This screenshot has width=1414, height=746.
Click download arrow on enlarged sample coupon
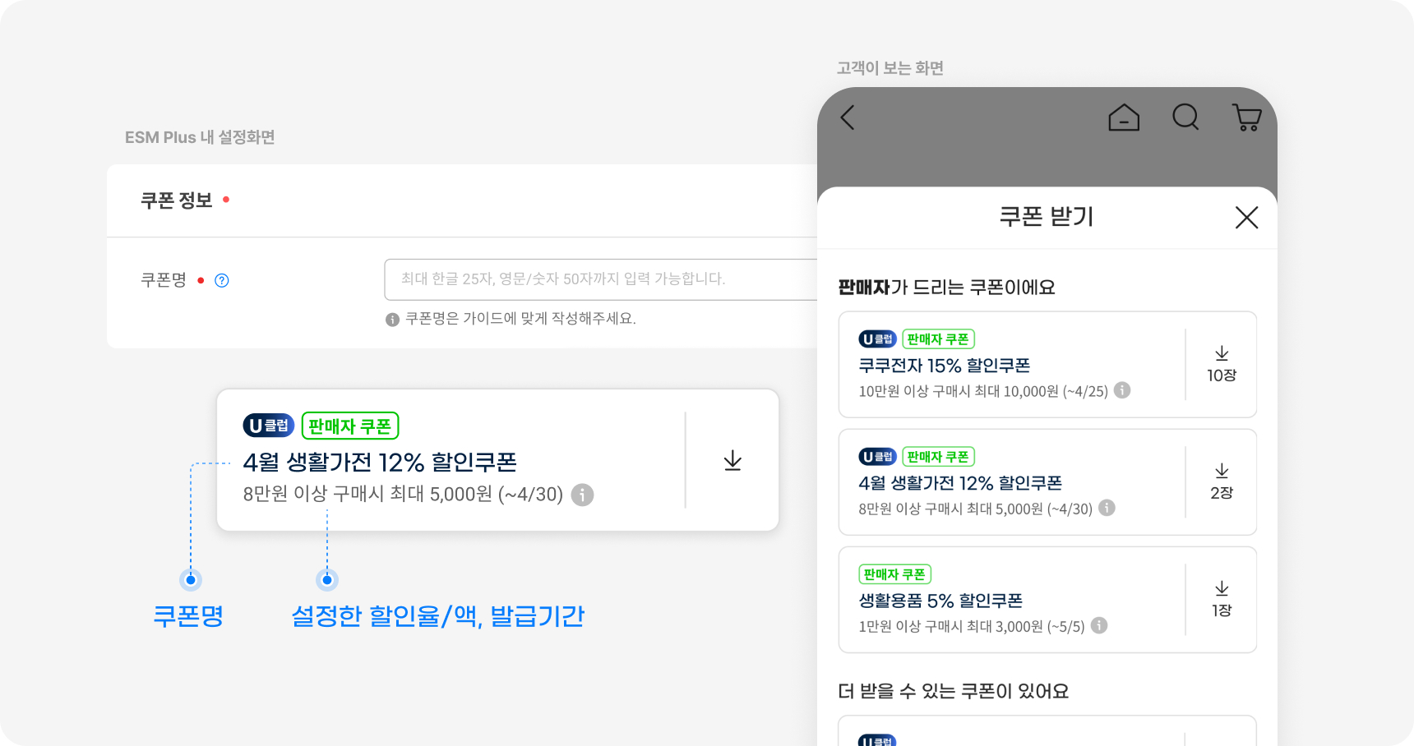[x=732, y=460]
